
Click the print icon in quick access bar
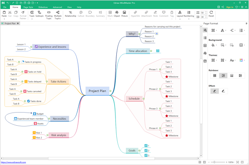point(29,3)
